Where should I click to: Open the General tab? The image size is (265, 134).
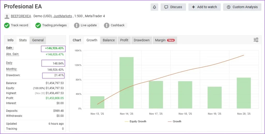pyautogui.click(x=38, y=40)
